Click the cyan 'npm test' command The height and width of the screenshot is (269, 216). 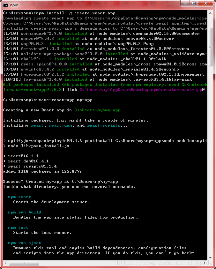click(18, 228)
